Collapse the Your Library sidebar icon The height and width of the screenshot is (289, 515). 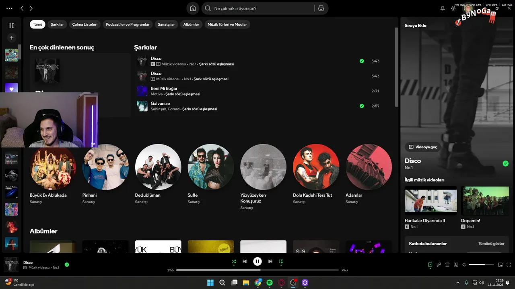coord(11,25)
